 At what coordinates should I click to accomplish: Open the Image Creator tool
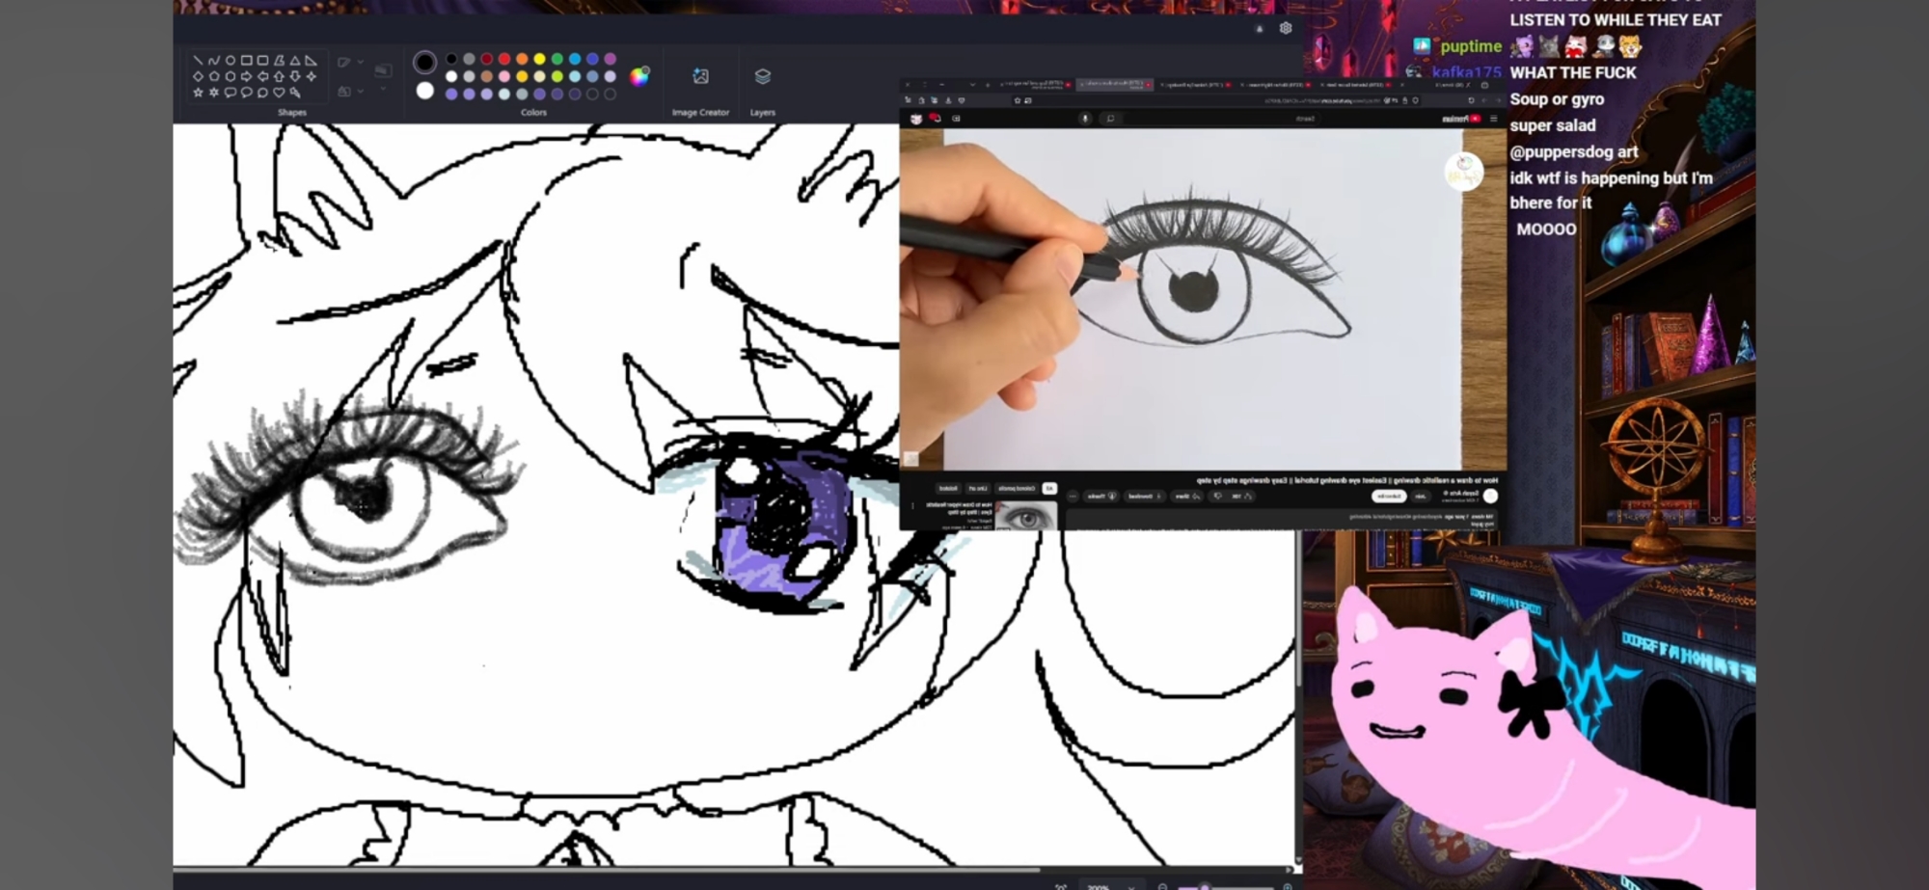click(700, 77)
